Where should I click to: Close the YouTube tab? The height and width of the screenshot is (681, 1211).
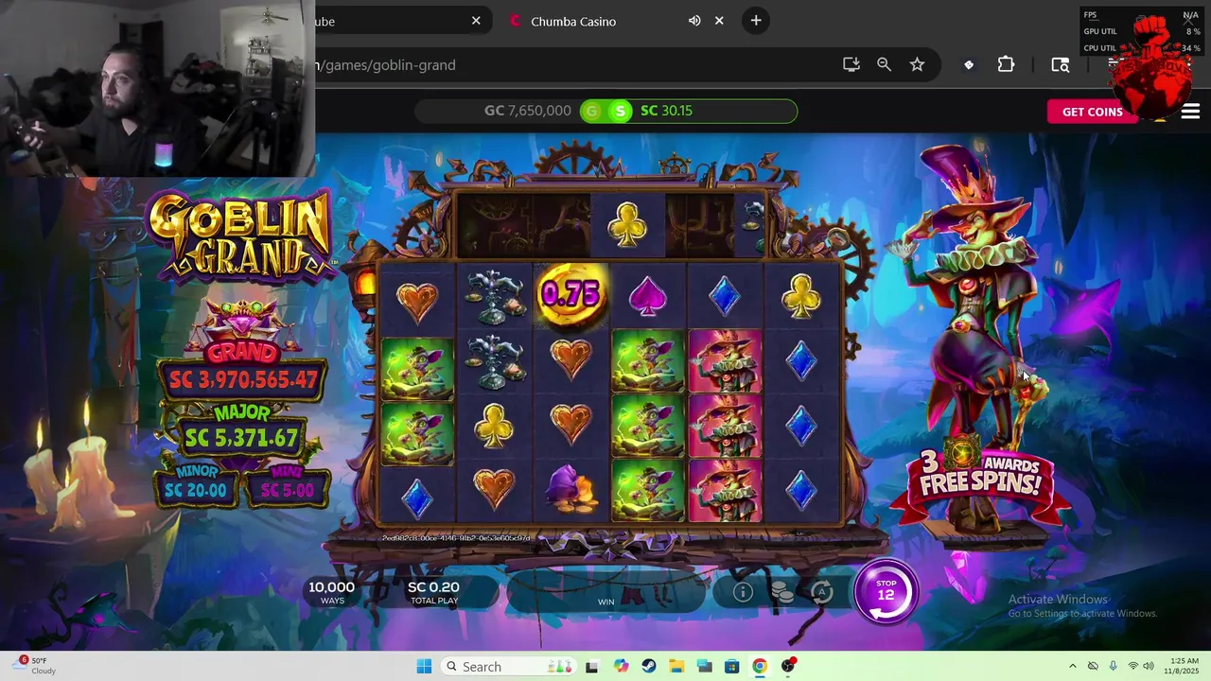(476, 21)
